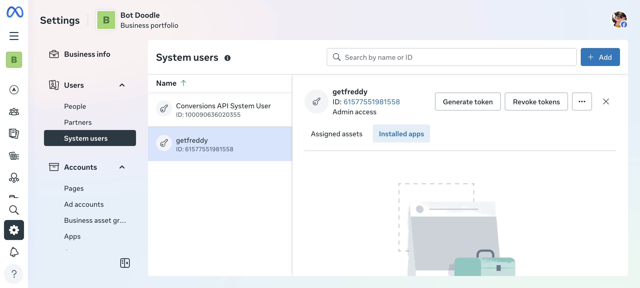Collapse the settings sidebar panel icon

[125, 263]
